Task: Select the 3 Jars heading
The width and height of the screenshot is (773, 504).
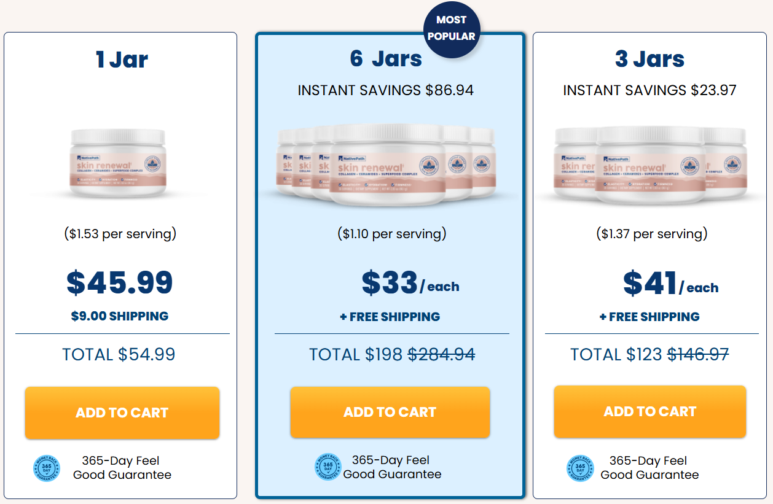Action: tap(649, 59)
